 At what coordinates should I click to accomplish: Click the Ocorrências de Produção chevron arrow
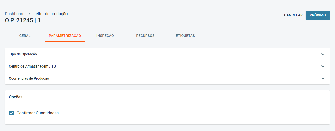coord(323,78)
